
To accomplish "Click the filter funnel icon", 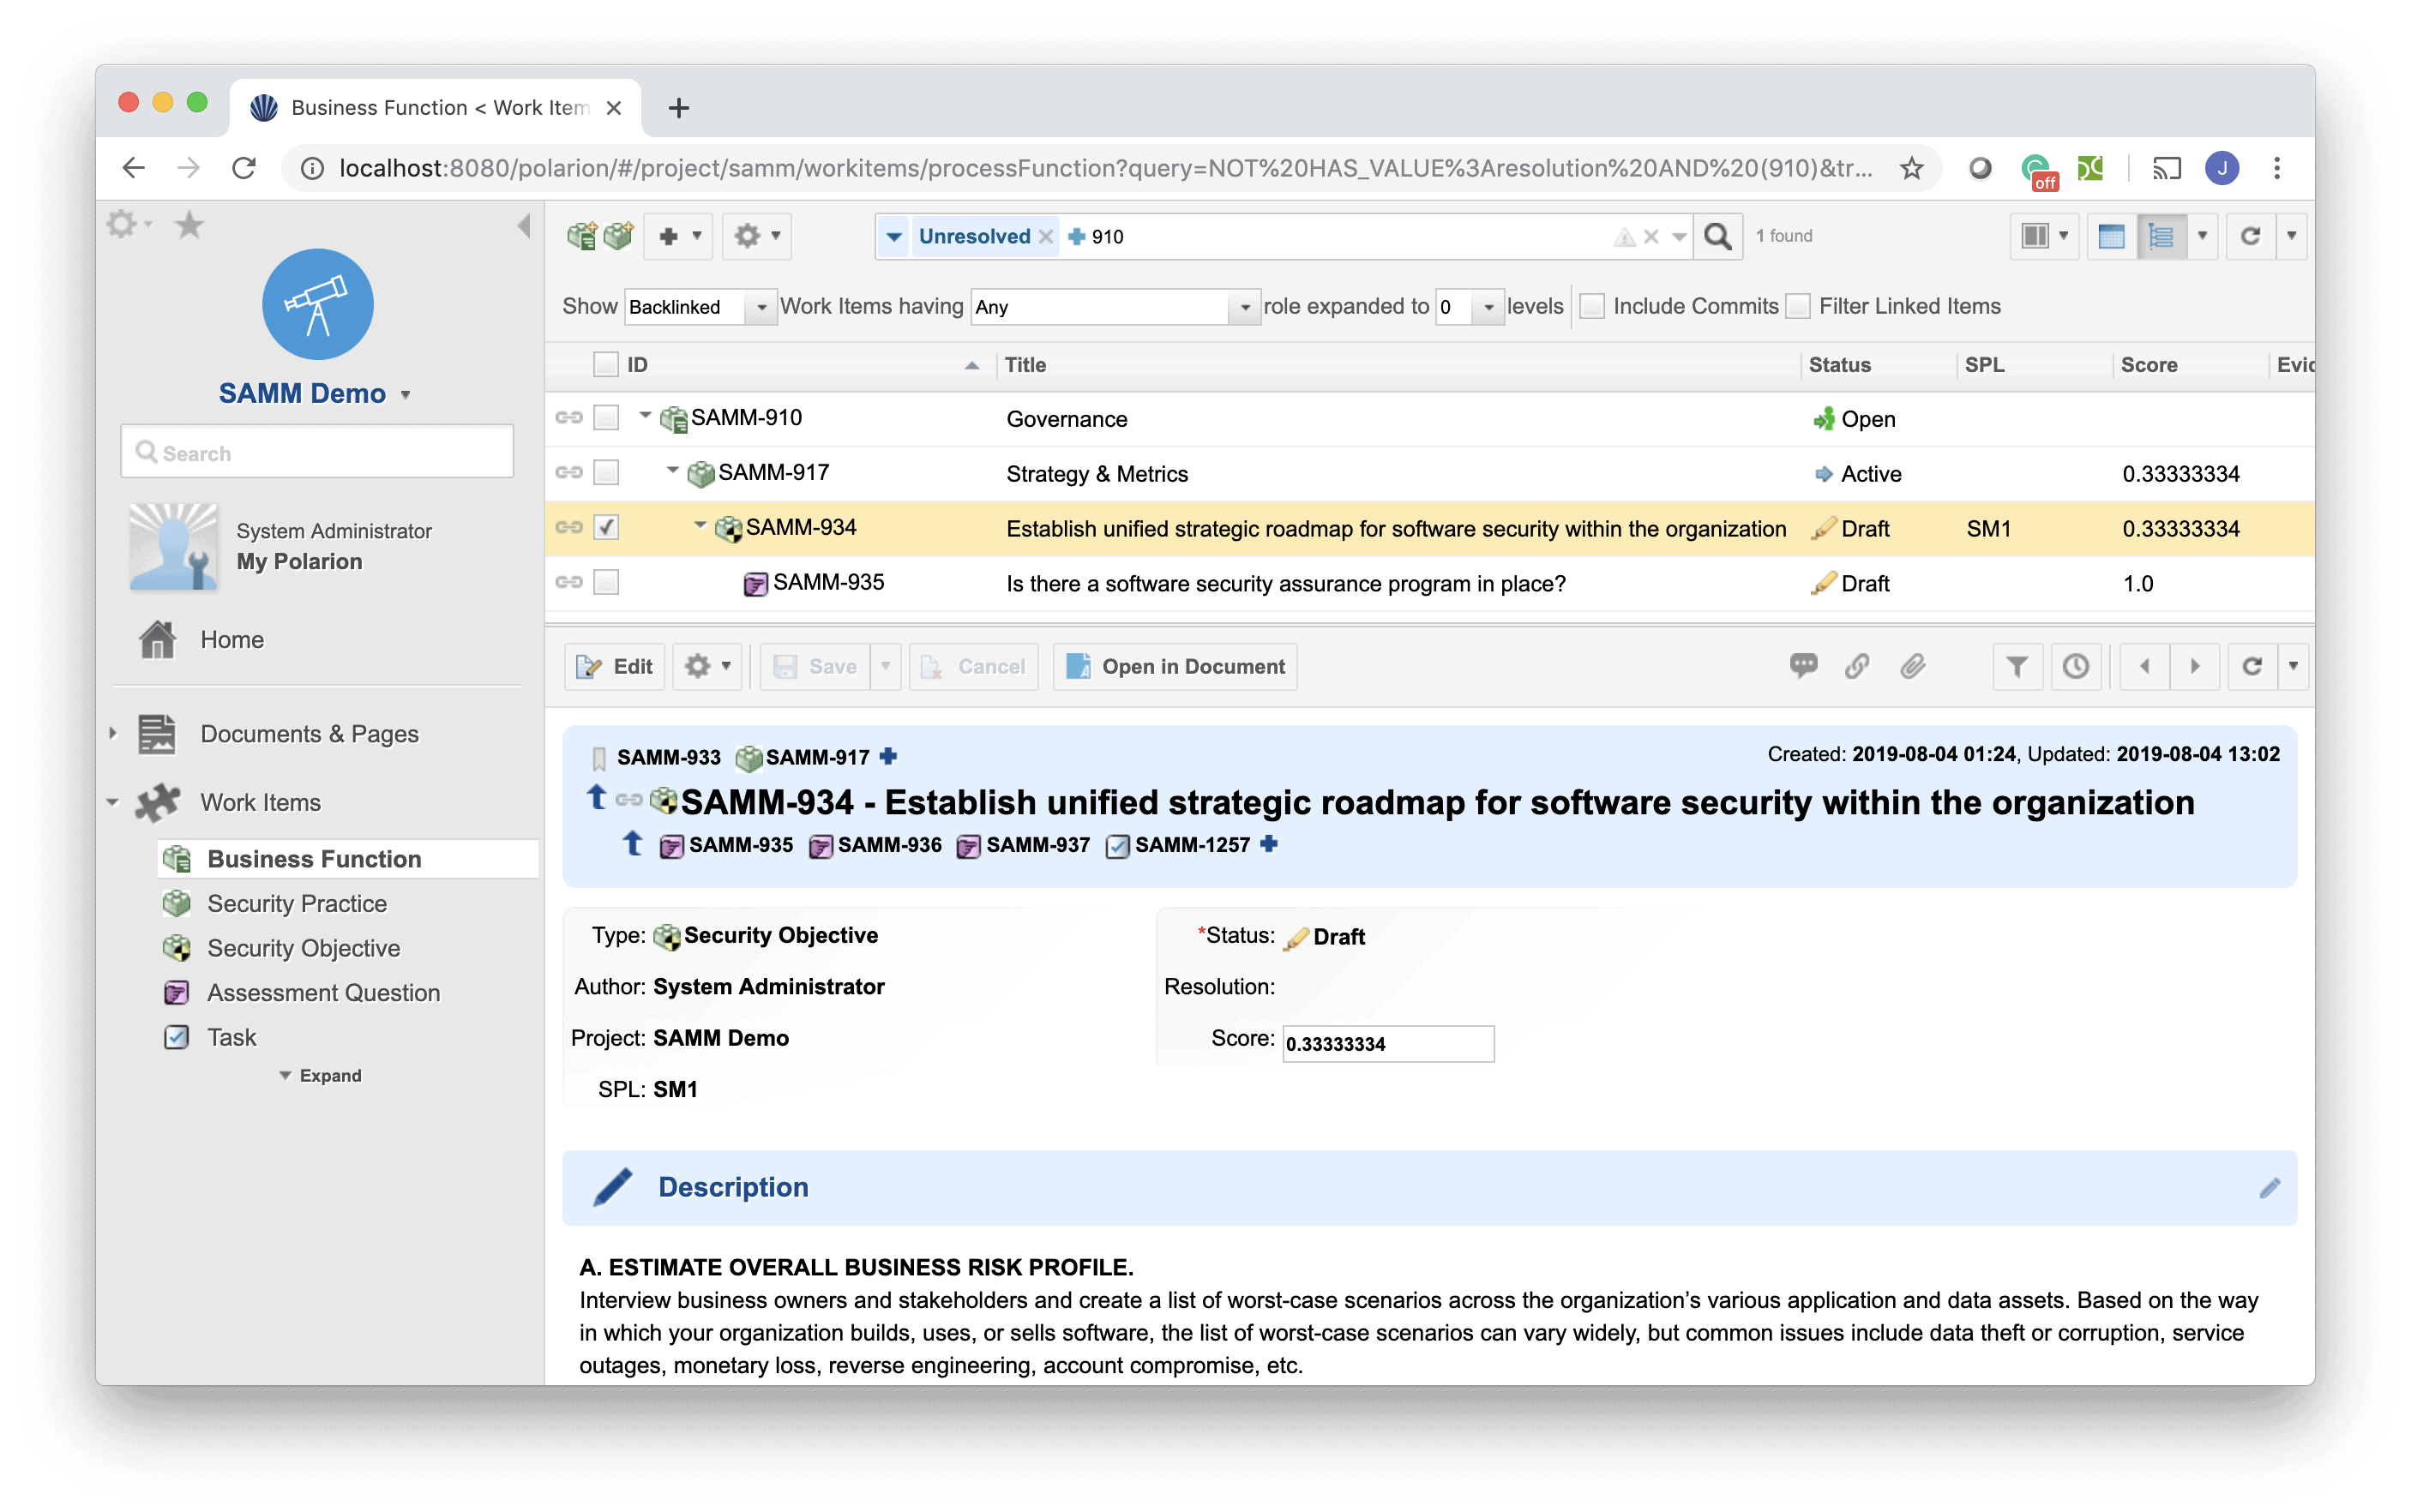I will click(2017, 666).
